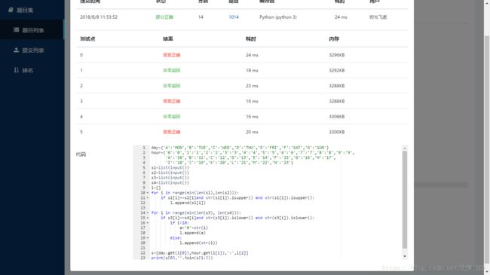Screen dimensions: 490x275
Task: Click the code viewer scrollbar down arrow
Action: (x=405, y=256)
